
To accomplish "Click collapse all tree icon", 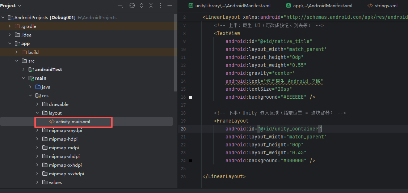I will 151,5.
